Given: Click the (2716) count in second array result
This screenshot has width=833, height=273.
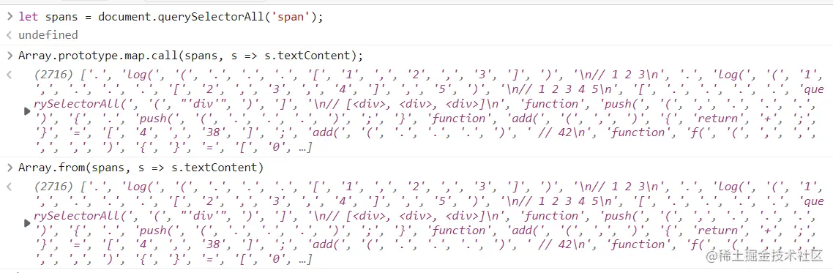Looking at the screenshot, I should (x=53, y=187).
